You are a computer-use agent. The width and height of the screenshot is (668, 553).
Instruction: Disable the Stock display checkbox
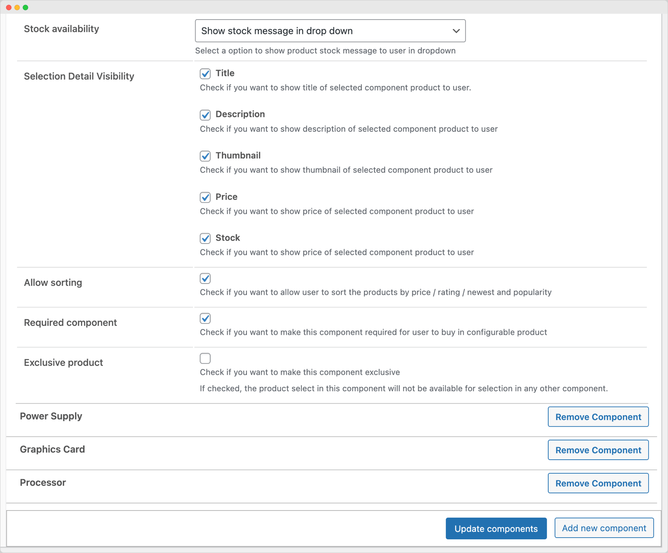(205, 239)
